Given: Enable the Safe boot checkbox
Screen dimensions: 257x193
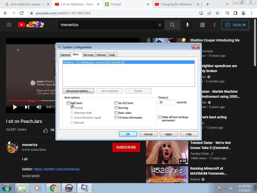Looking at the screenshot, I should [x=68, y=103].
